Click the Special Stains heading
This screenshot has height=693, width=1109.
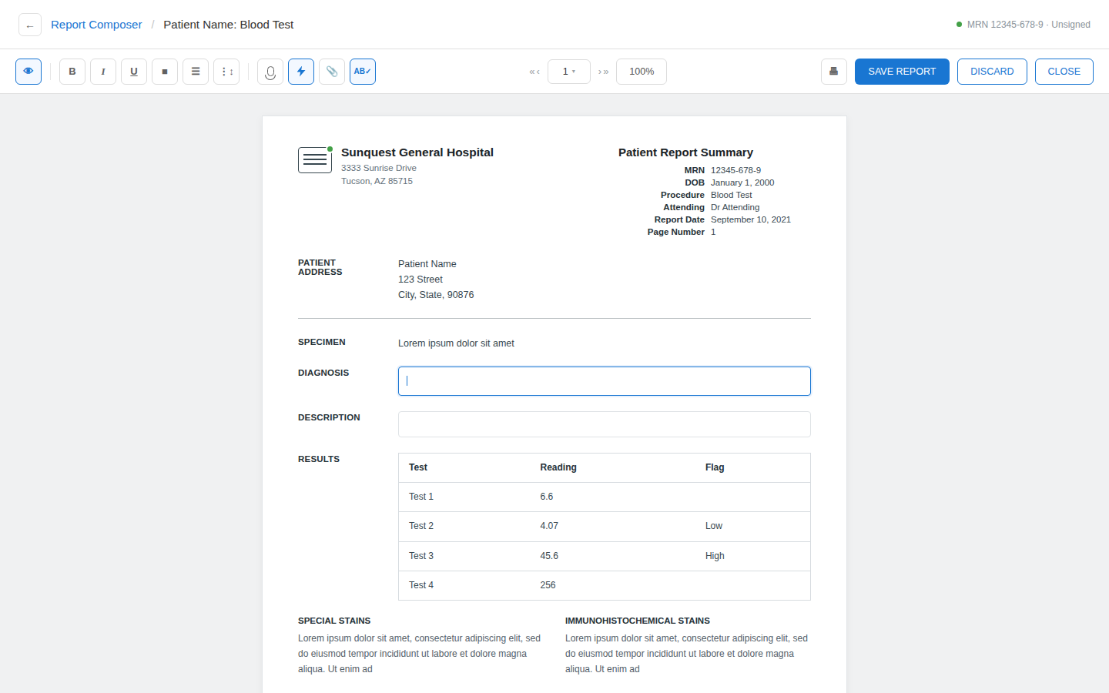click(x=334, y=621)
